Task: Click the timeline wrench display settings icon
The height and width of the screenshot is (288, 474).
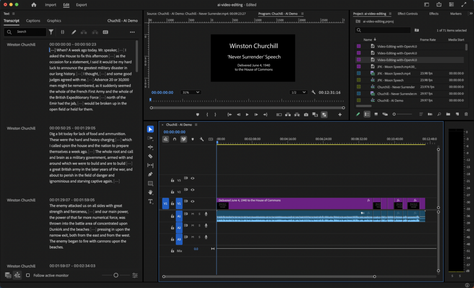Action: pos(202,139)
